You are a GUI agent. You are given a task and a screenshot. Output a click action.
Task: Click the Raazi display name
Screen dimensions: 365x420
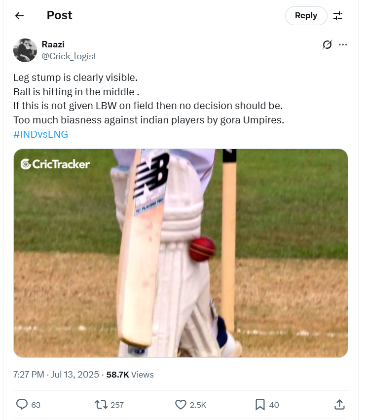coord(53,44)
